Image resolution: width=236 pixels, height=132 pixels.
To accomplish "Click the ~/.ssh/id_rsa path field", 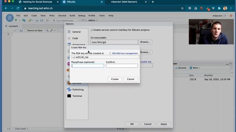I will click(x=105, y=57).
